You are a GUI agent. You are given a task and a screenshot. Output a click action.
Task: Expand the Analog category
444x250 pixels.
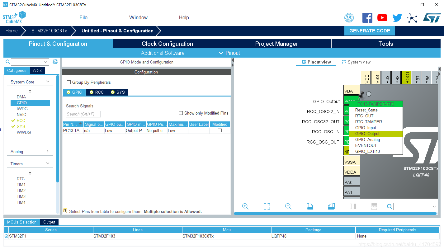pyautogui.click(x=48, y=151)
